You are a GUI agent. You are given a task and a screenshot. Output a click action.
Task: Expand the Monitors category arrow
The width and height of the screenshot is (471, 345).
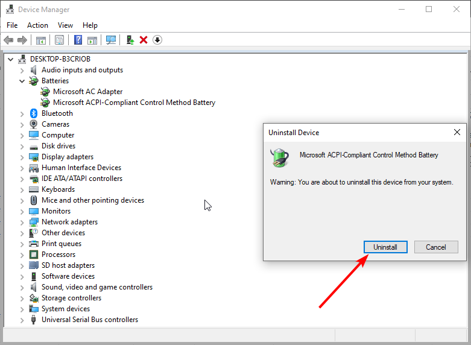click(x=22, y=212)
